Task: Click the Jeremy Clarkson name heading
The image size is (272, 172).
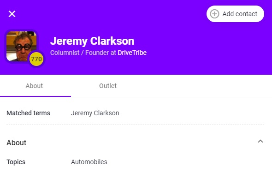Action: (92, 42)
